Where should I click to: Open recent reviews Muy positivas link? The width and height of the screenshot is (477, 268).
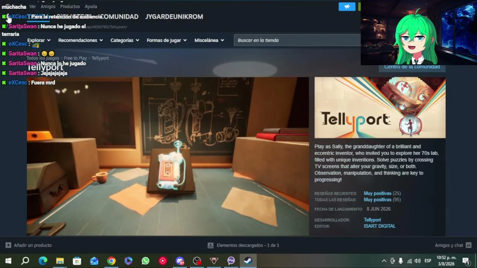point(378,194)
